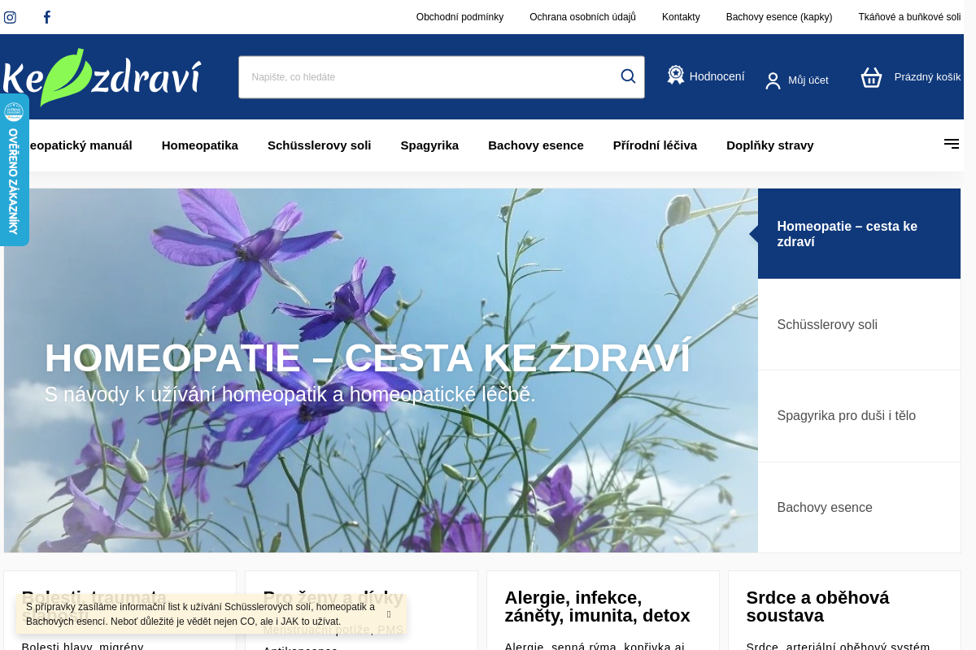Open Můj účet via the person icon
This screenshot has height=650, width=976.
772,80
